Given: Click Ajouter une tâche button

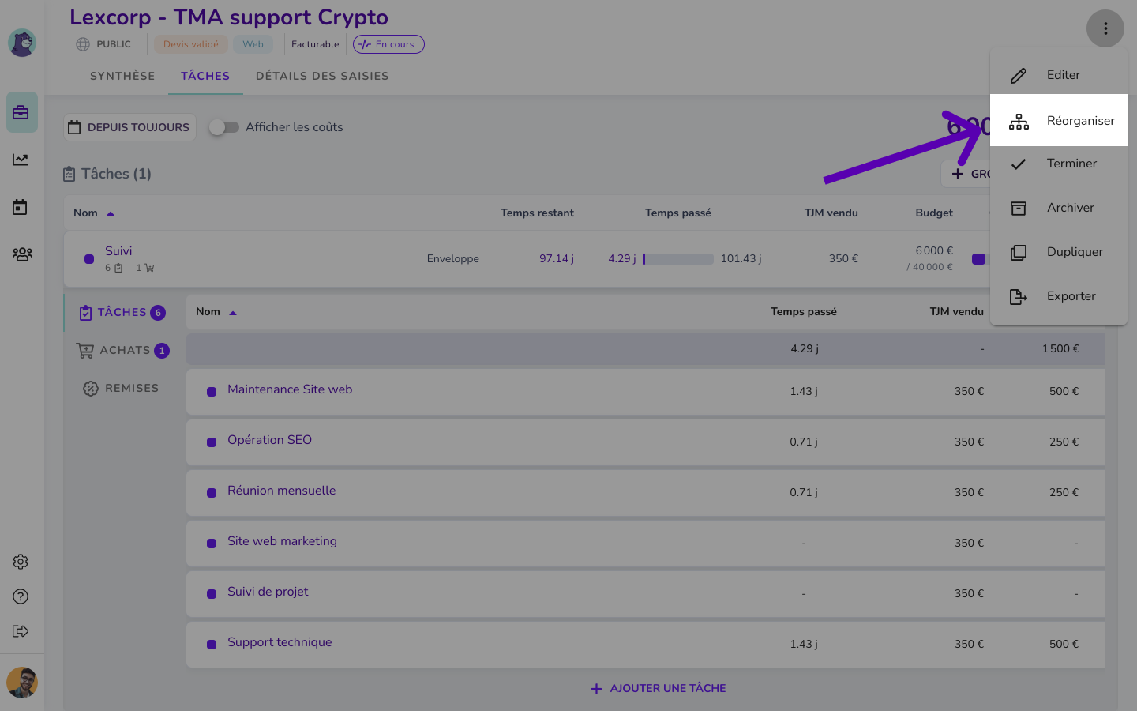Looking at the screenshot, I should click(659, 689).
